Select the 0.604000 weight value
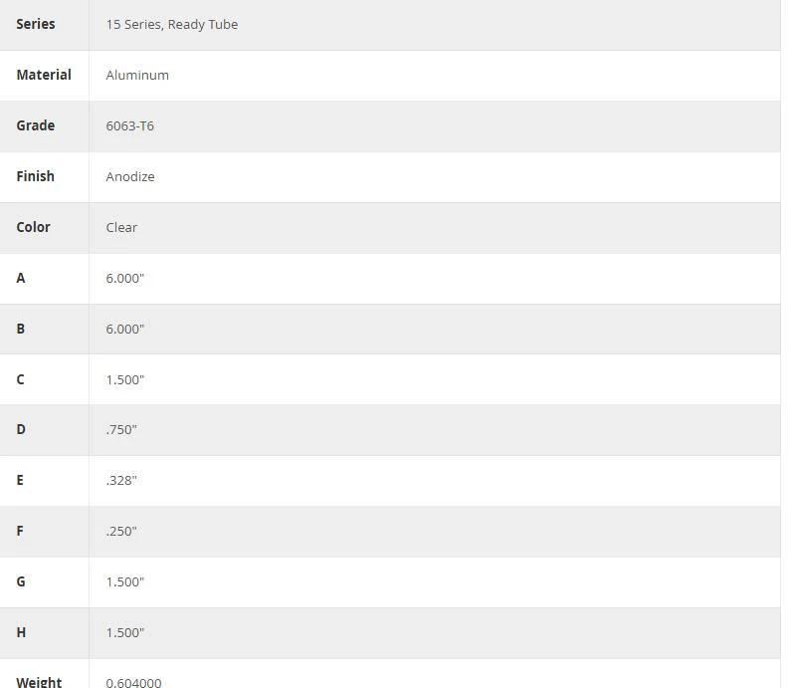Screen dimensions: 792x688 pyautogui.click(x=134, y=682)
